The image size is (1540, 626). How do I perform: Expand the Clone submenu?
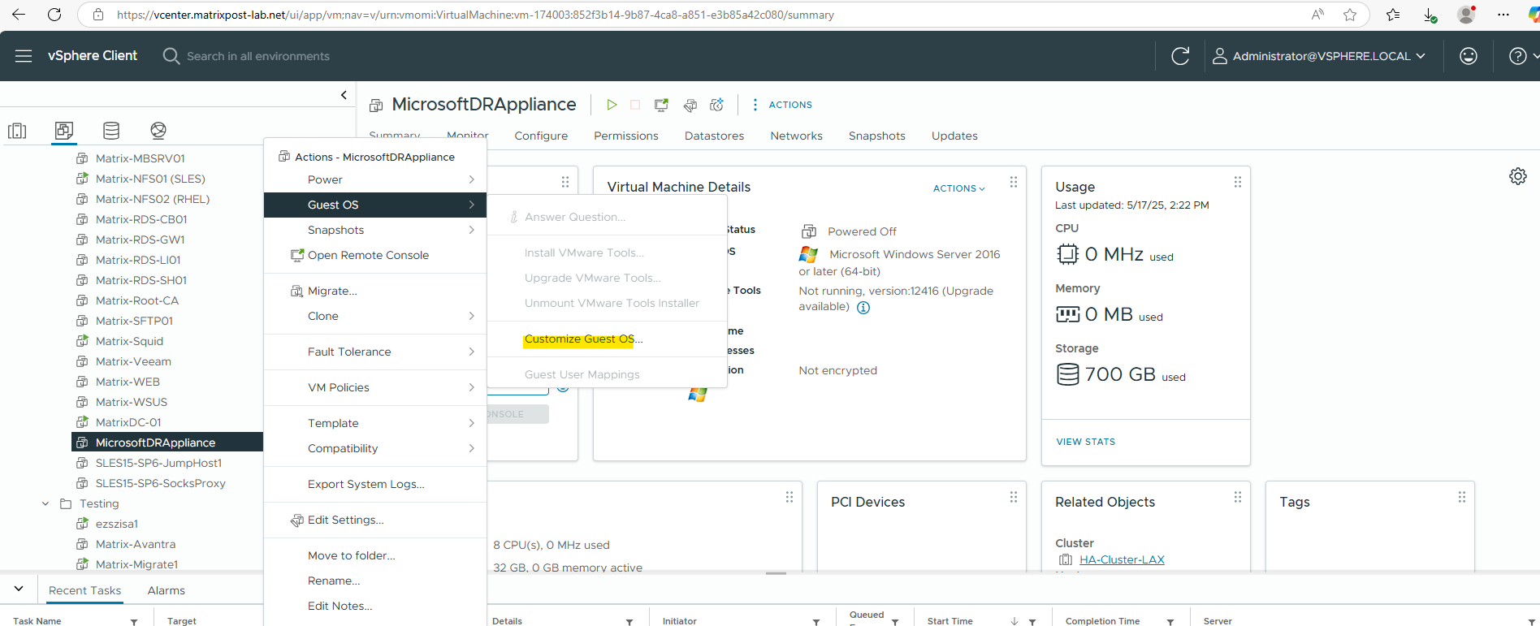tap(375, 316)
